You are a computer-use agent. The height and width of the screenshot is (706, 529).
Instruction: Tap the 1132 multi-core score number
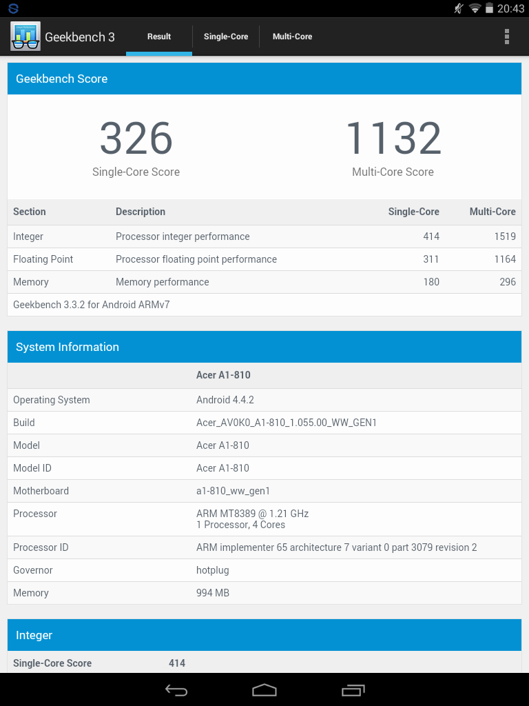click(x=393, y=138)
